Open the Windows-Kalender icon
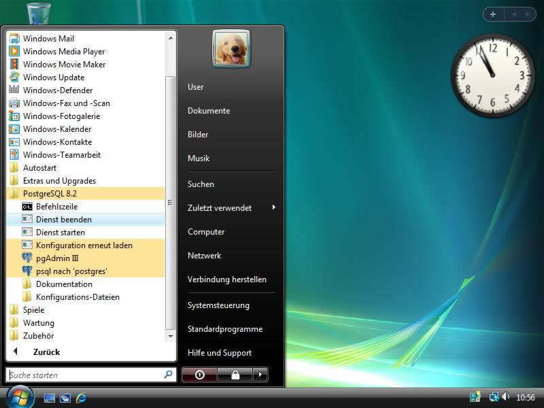Viewport: 544px width, 408px height. [x=14, y=129]
